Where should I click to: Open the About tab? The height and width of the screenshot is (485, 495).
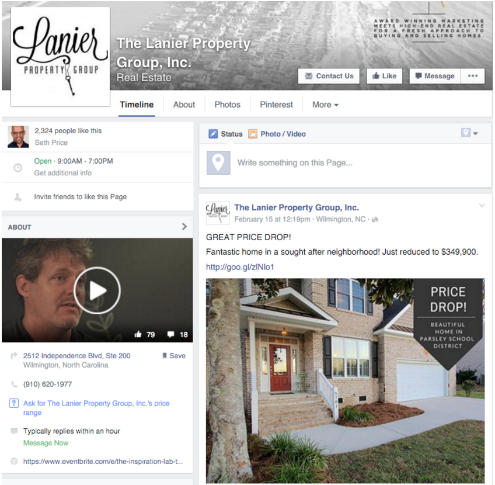point(184,105)
